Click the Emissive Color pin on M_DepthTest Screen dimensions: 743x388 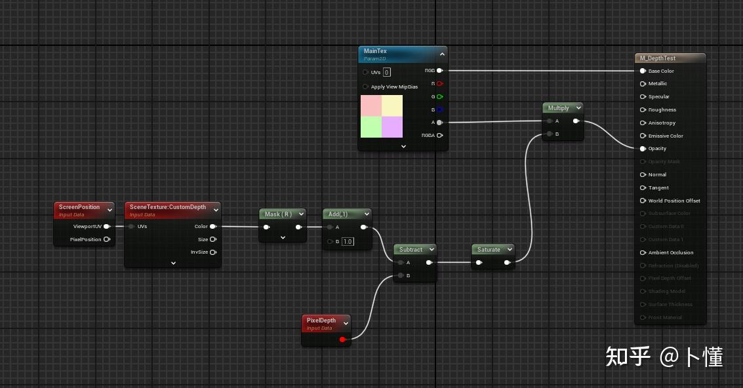641,136
